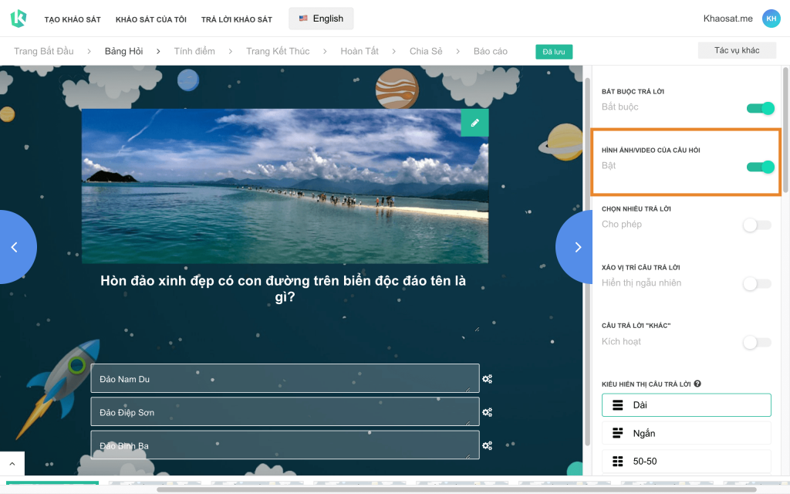Expand the bottom question panel with up chevron

(12, 464)
